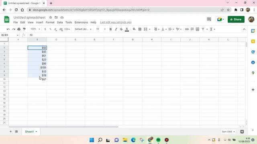This screenshot has height=144, width=257.
Task: Open the font family dropdown
Action: [83, 29]
